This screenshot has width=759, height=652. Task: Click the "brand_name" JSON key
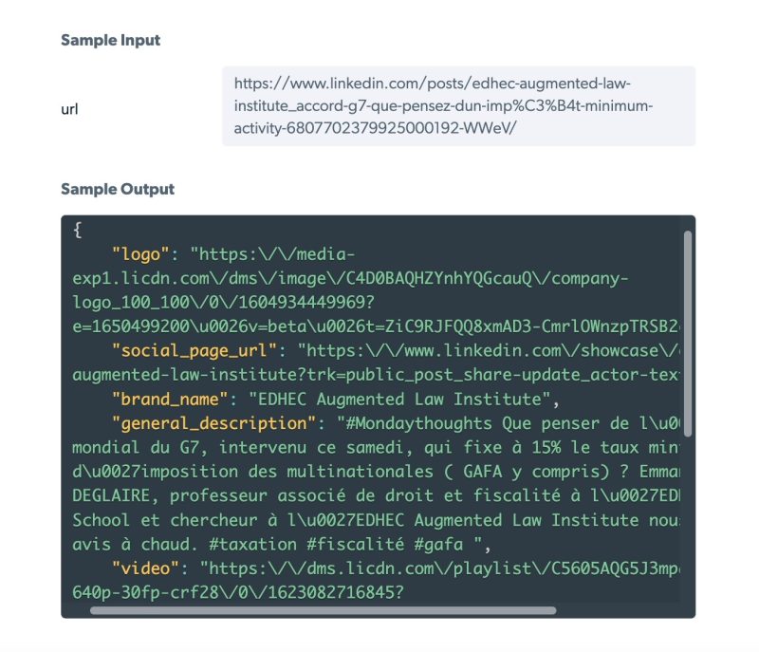(170, 399)
